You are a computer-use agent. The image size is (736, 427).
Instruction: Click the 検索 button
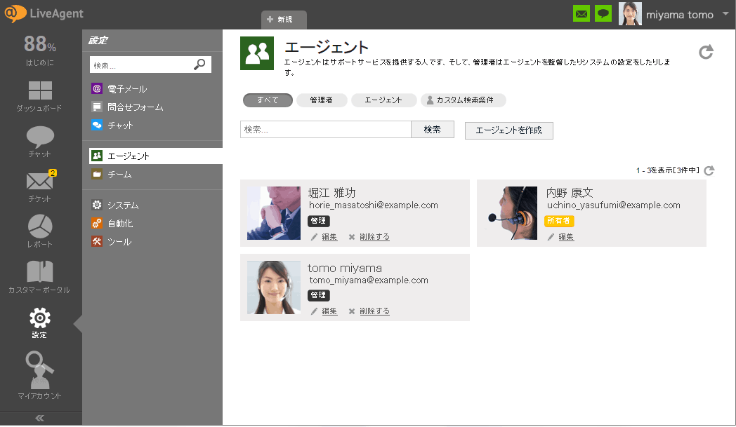coord(433,130)
